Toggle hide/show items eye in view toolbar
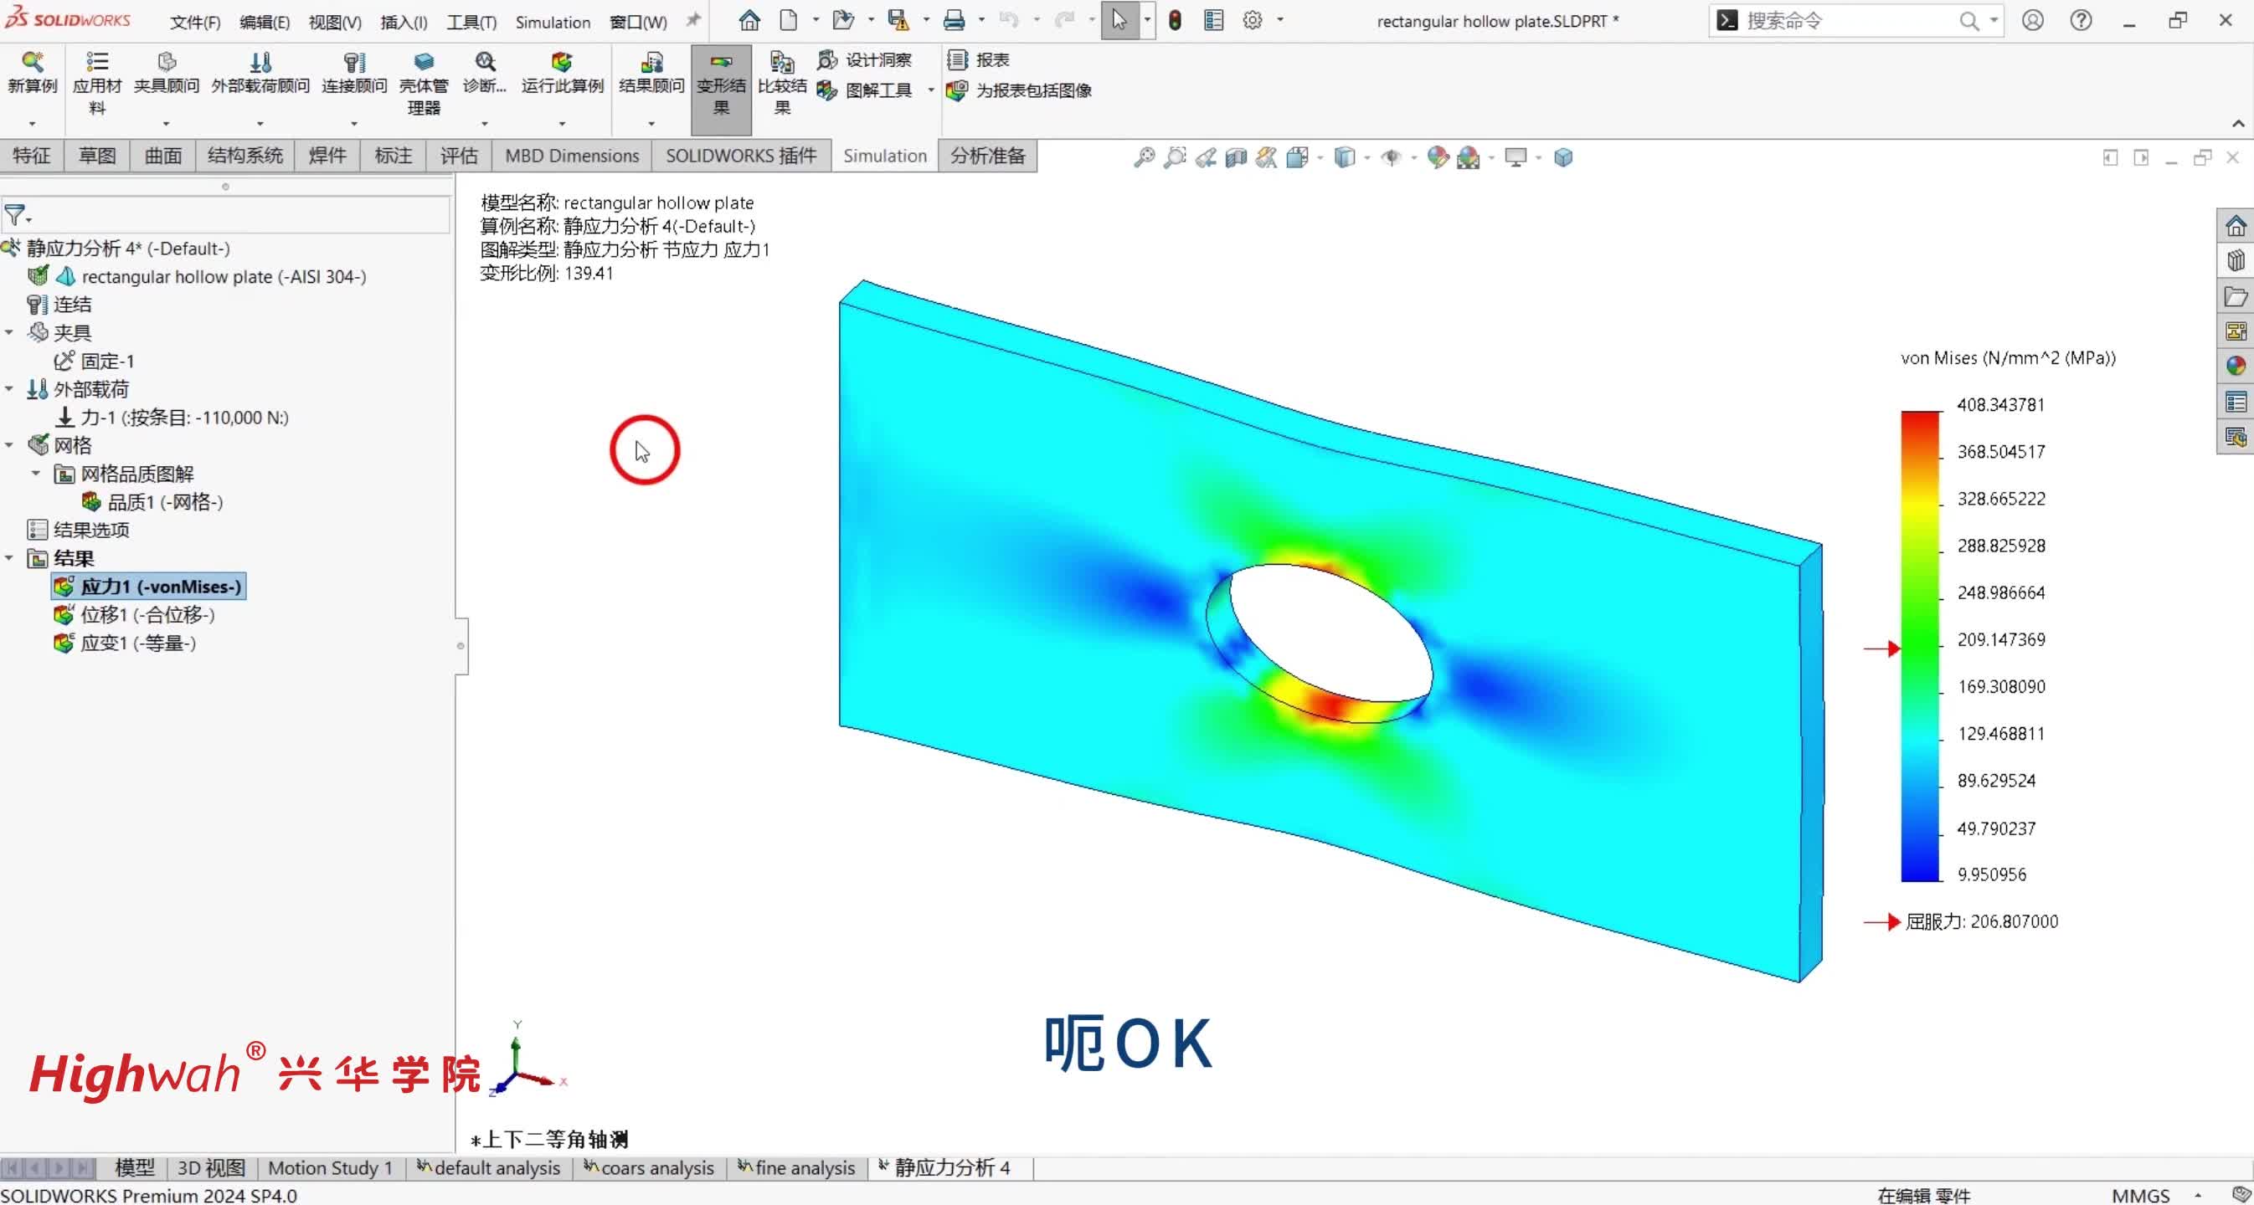This screenshot has width=2254, height=1205. click(1395, 157)
